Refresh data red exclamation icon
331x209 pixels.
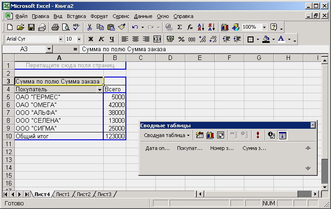click(x=258, y=135)
